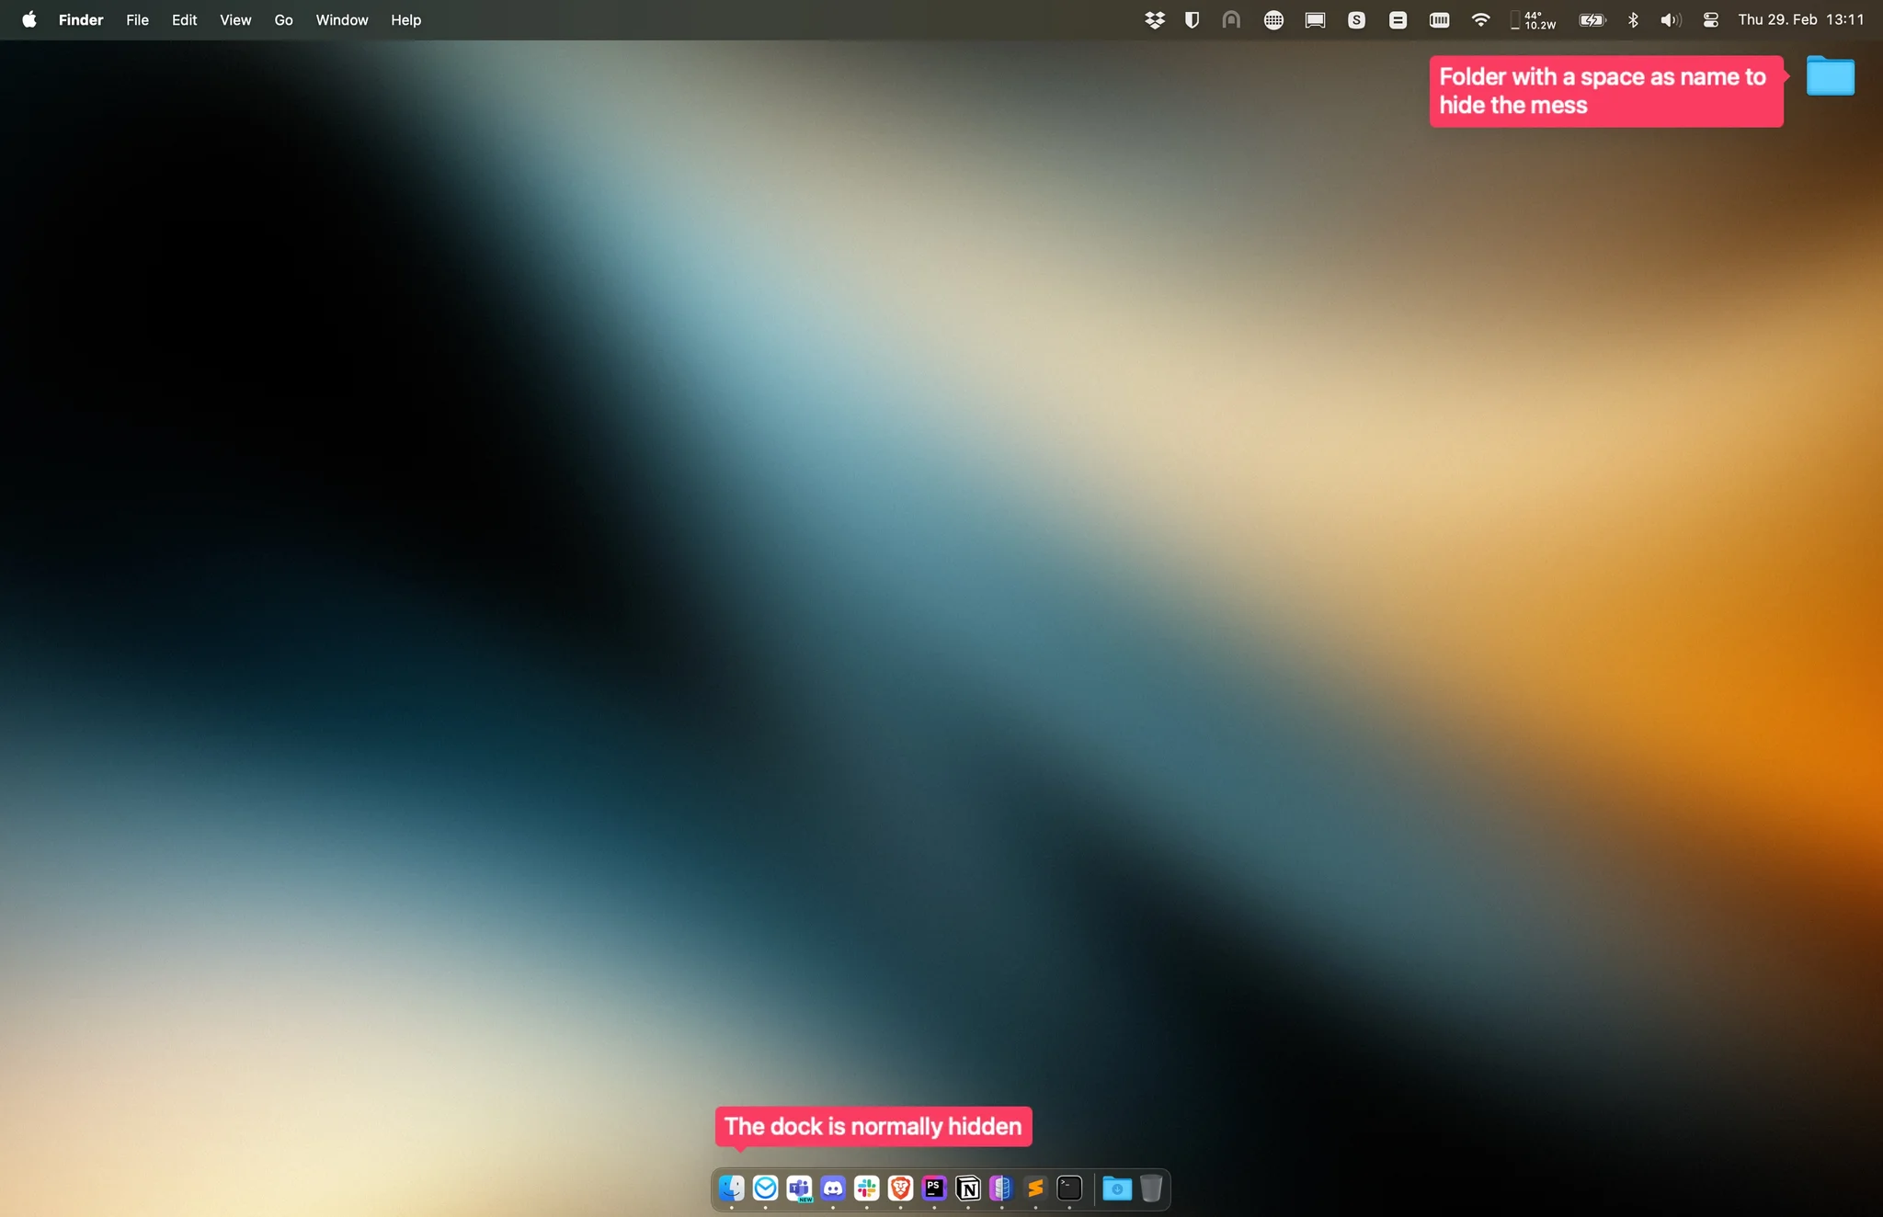The height and width of the screenshot is (1217, 1883).
Task: Open Microsoft Teams from the dock
Action: pos(799,1189)
